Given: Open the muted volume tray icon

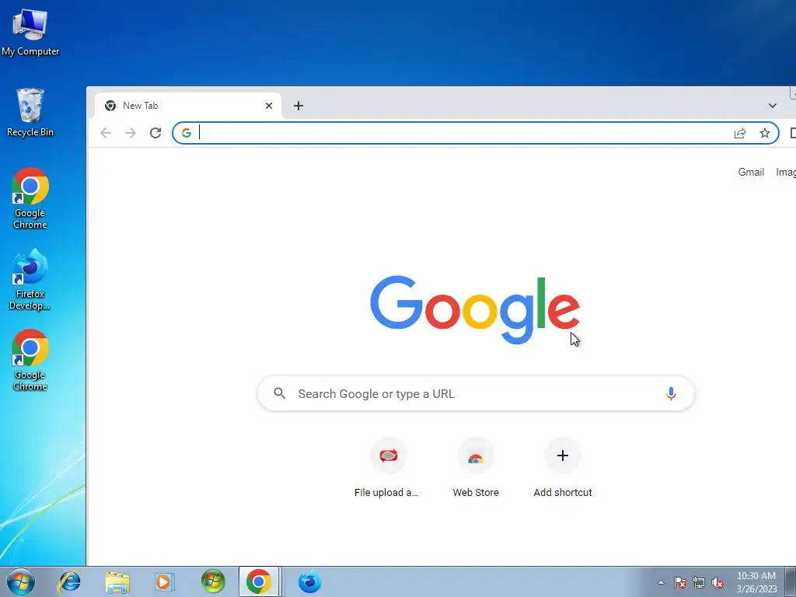Looking at the screenshot, I should (x=717, y=582).
